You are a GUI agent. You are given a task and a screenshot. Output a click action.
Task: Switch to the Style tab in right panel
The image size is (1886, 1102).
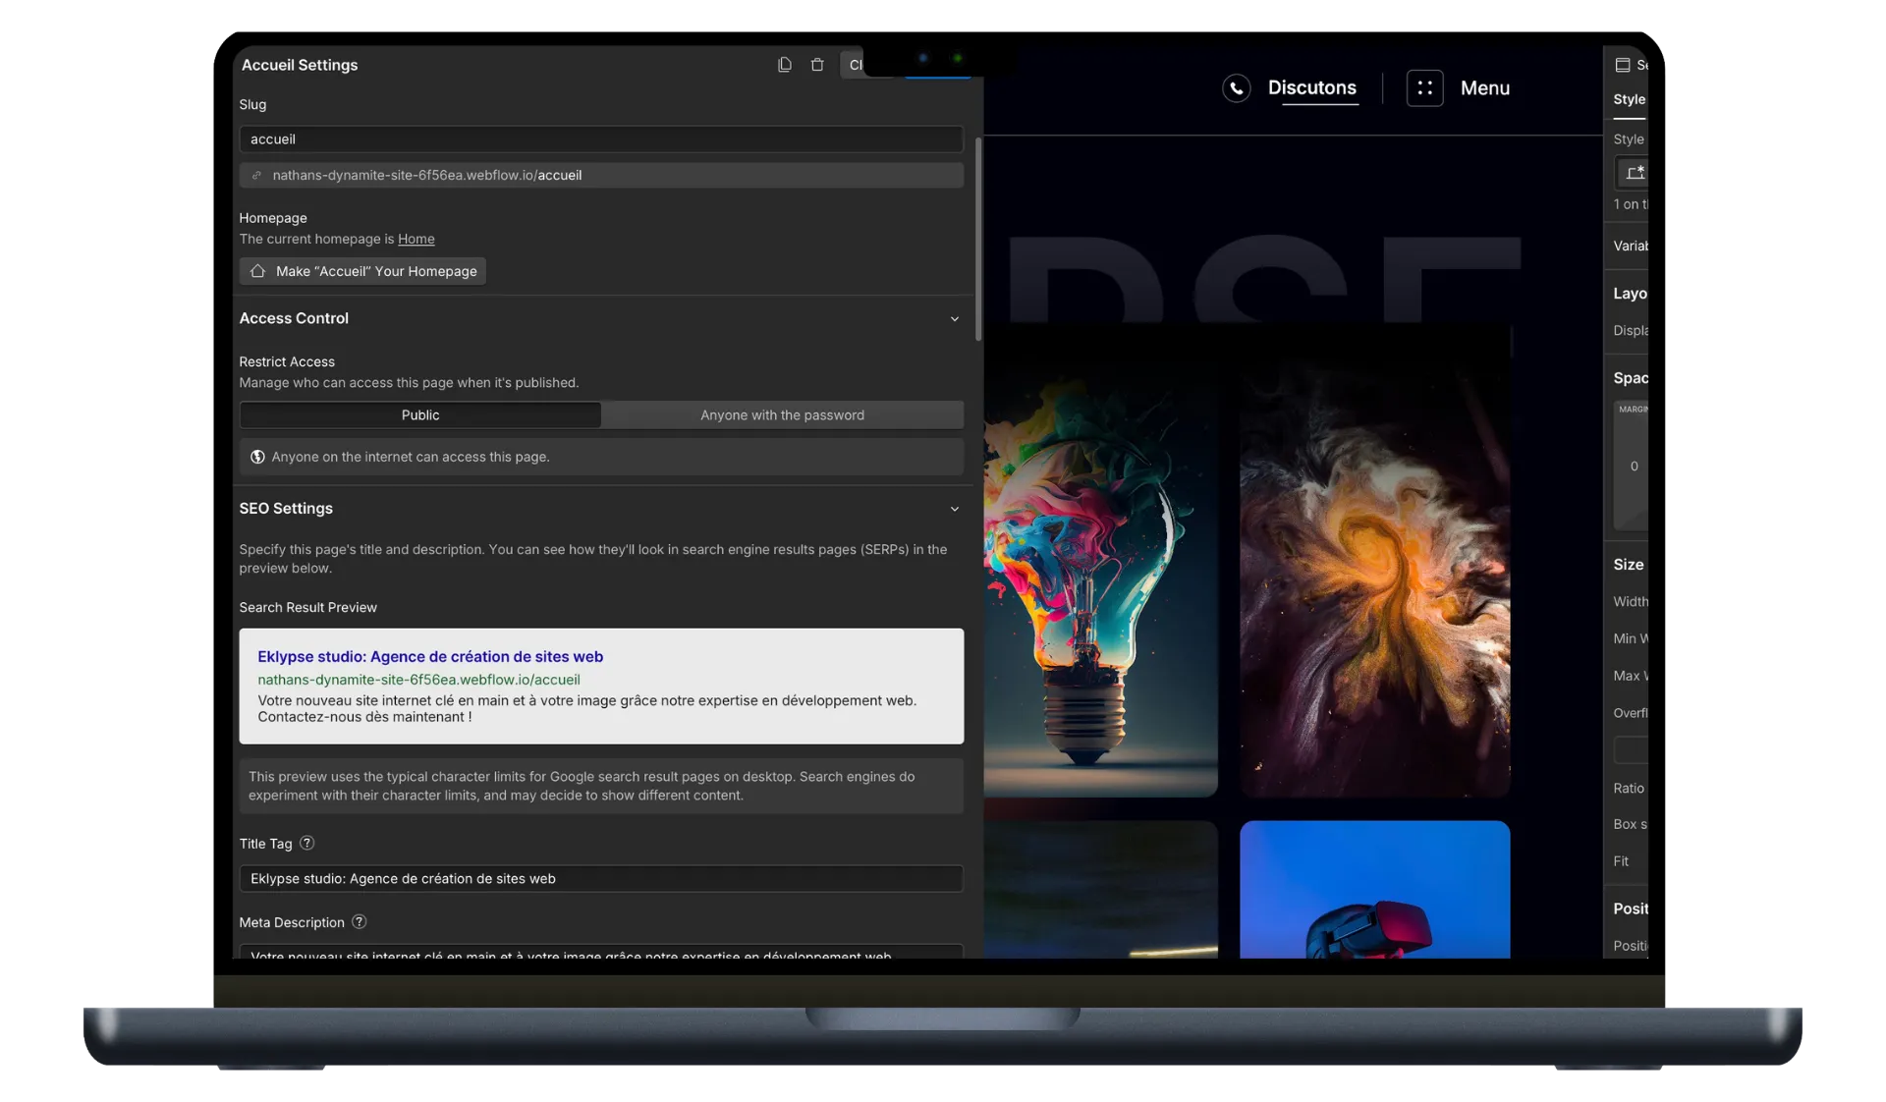tap(1629, 99)
